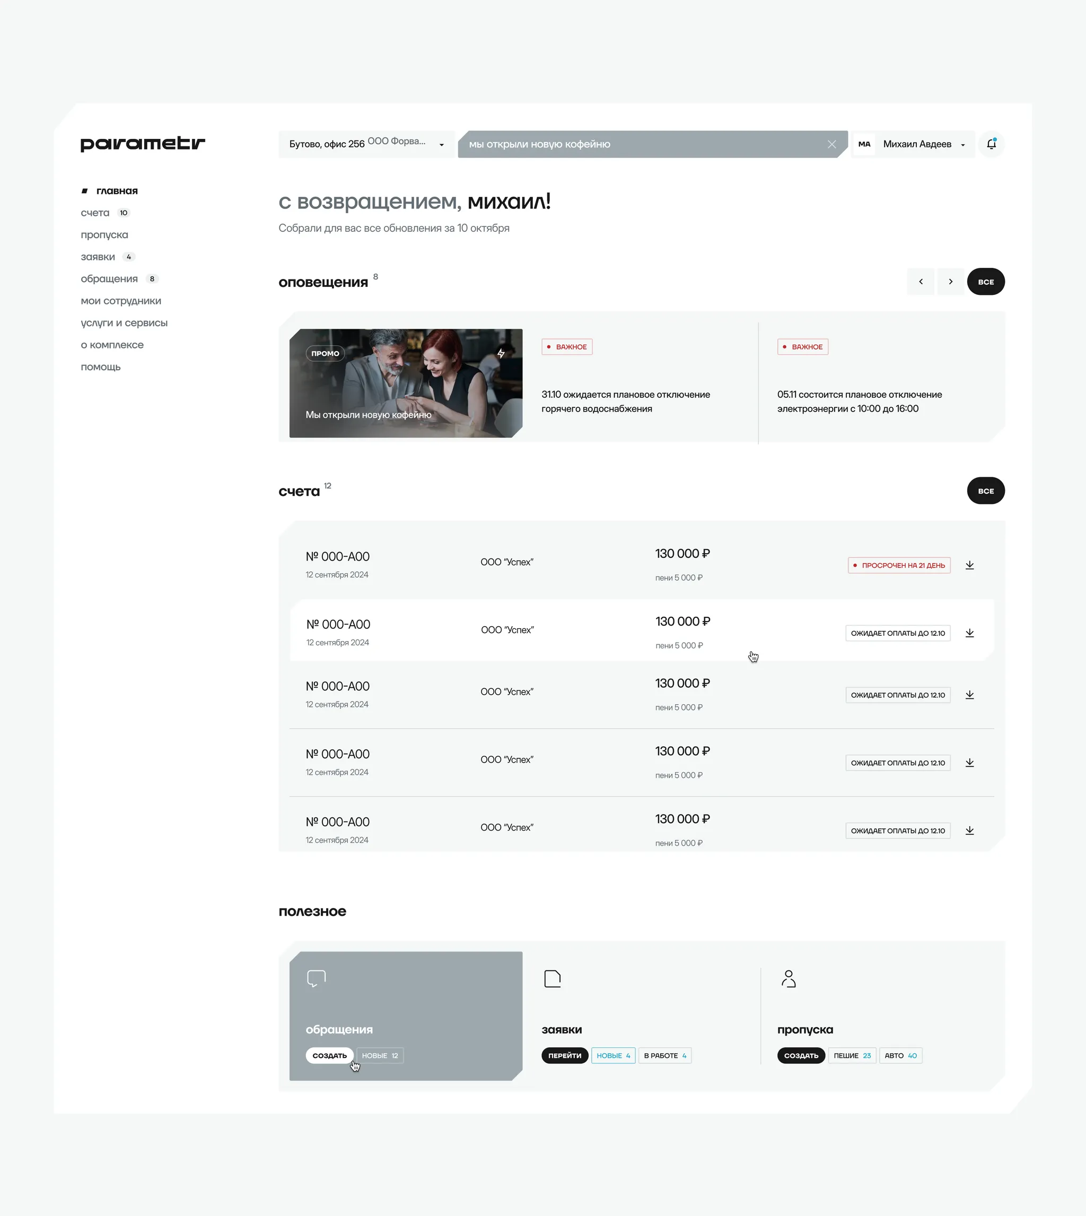The image size is (1086, 1216).
Task: Show next notifications with right arrow
Action: (x=951, y=282)
